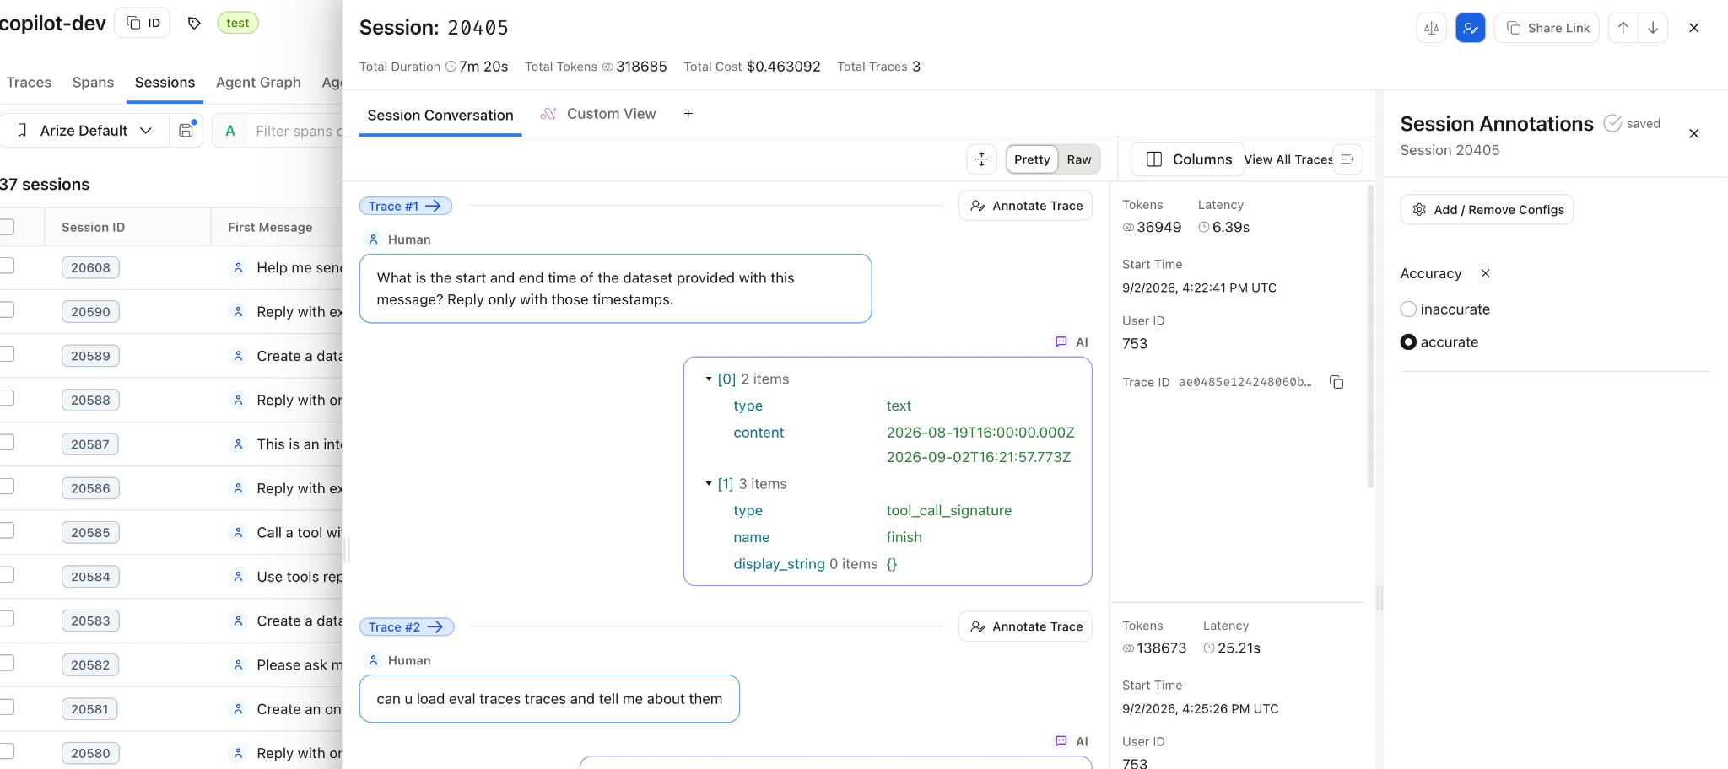Open session 20589 from the list

point(90,356)
